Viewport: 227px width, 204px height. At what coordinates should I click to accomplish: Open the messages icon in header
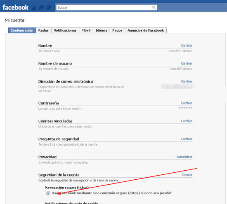coord(42,7)
